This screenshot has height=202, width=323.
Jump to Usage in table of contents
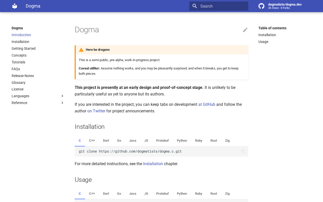(x=263, y=42)
